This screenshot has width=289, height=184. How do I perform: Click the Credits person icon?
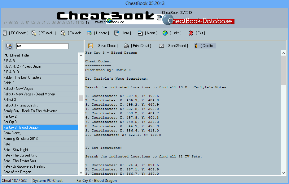tap(196, 46)
